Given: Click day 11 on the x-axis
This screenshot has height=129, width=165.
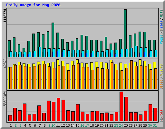Looking at the screenshot, I should point(58,125).
